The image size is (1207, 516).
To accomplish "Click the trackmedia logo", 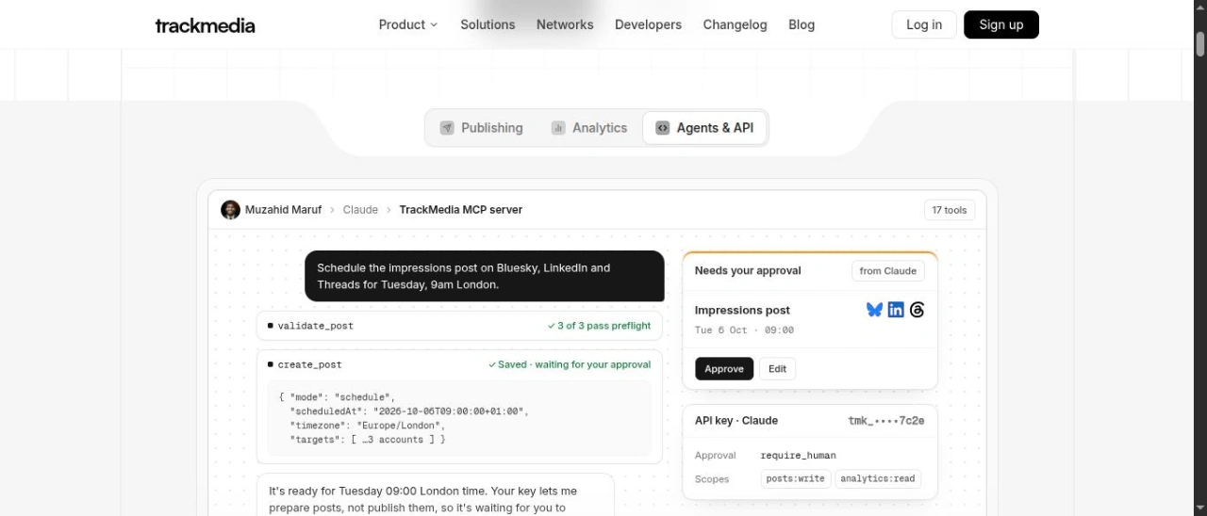I will 205,25.
